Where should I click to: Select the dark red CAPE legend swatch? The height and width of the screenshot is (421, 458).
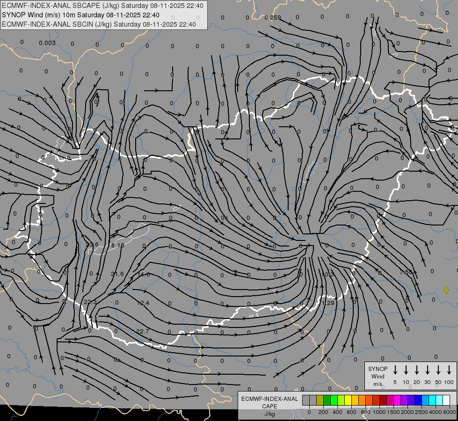tap(383, 400)
